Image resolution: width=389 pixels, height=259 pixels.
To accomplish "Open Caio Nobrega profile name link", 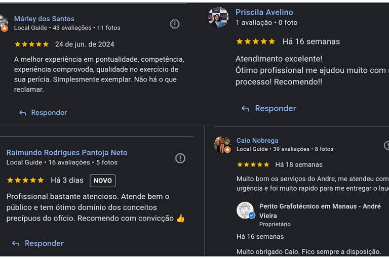I will 257,141.
